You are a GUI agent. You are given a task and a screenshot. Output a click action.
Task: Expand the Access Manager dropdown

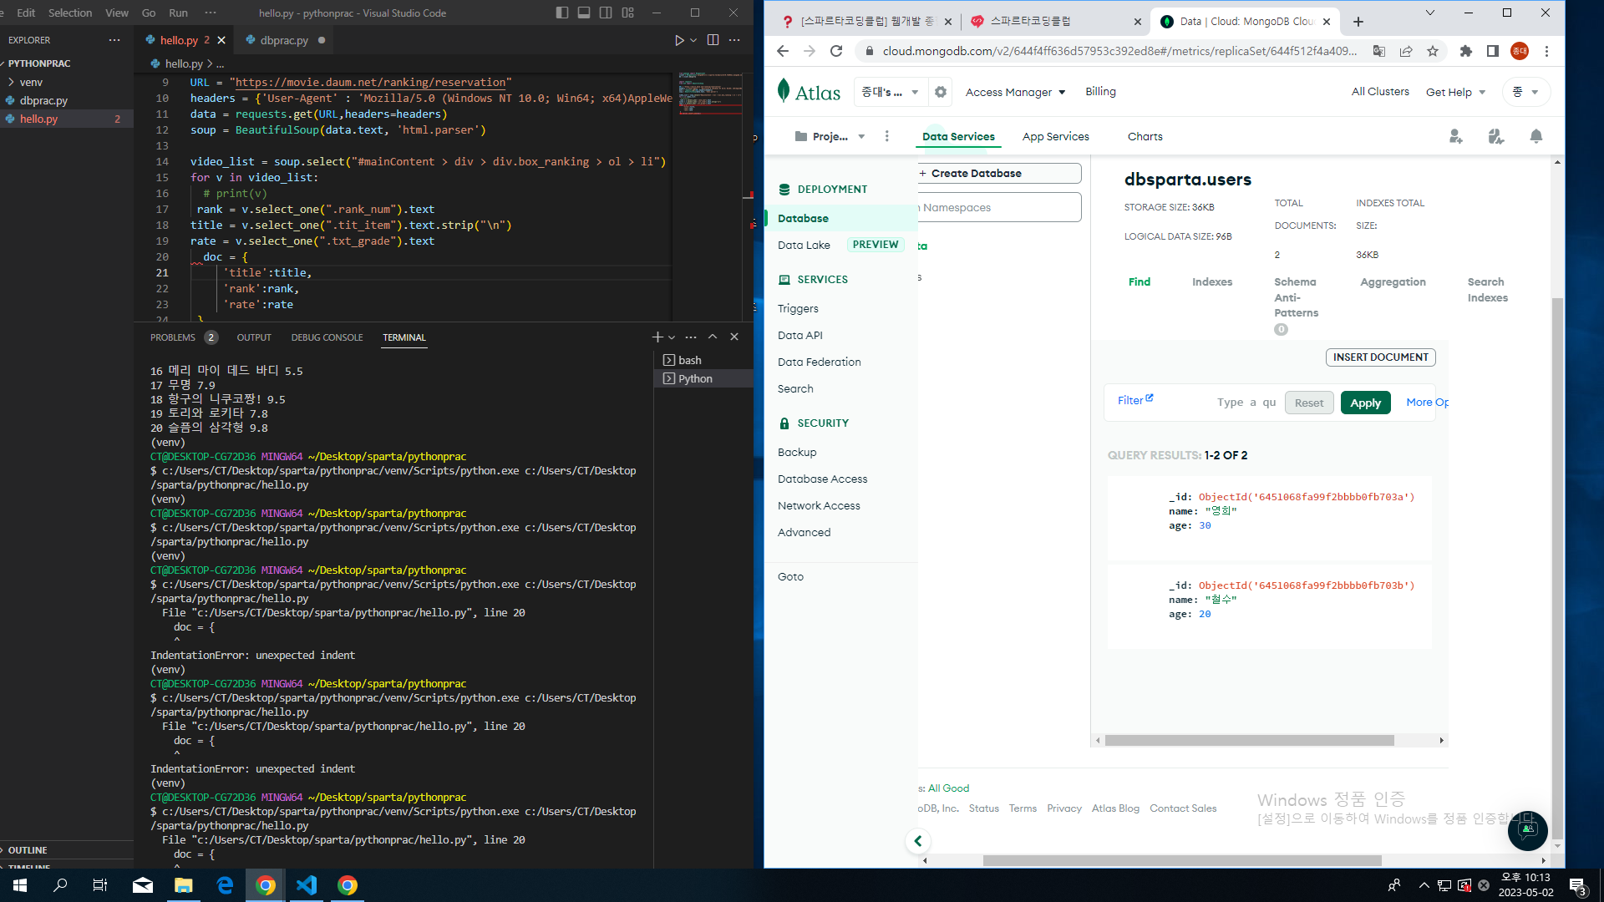click(1015, 92)
